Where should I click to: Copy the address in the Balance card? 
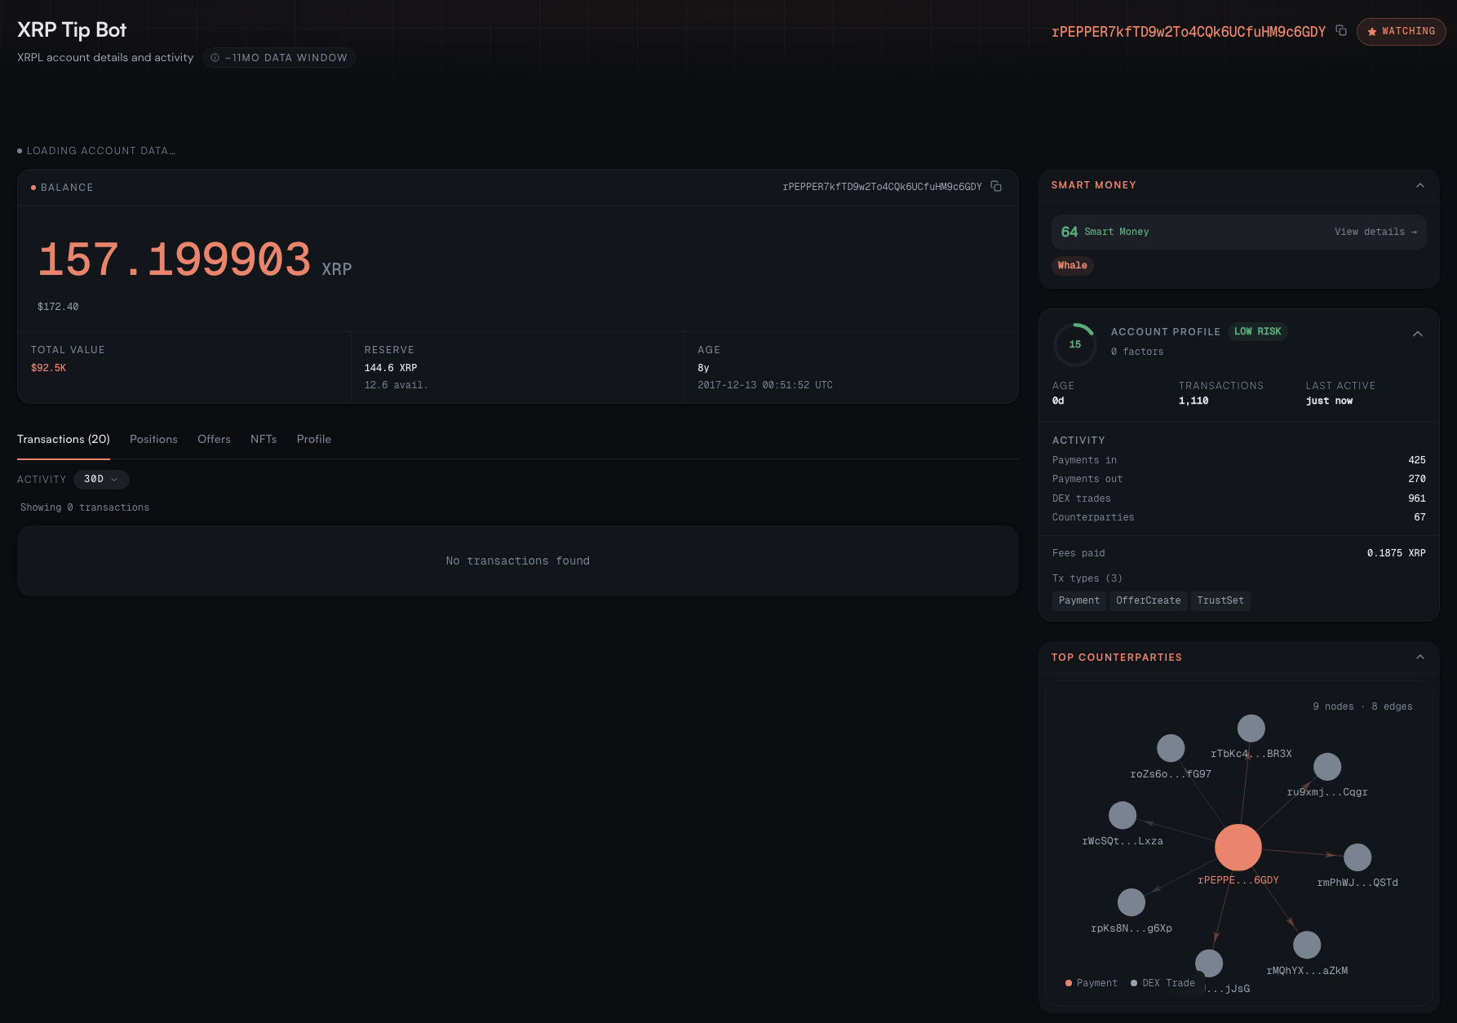tap(996, 186)
